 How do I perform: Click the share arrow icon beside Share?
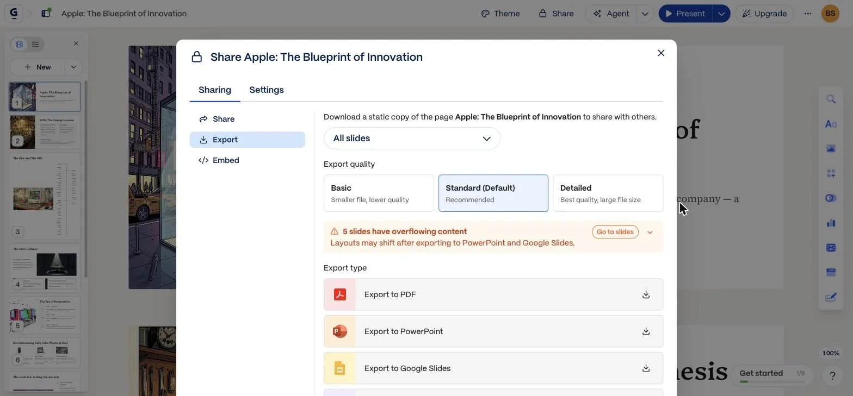203,119
